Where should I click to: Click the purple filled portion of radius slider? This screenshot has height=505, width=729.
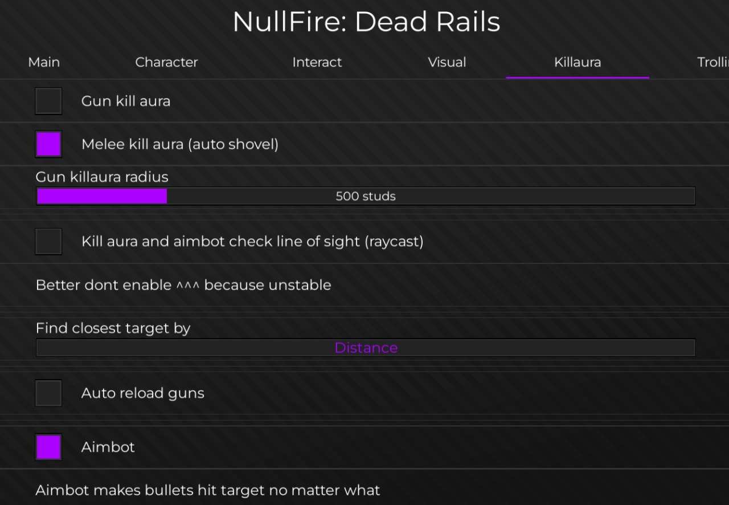(x=102, y=196)
